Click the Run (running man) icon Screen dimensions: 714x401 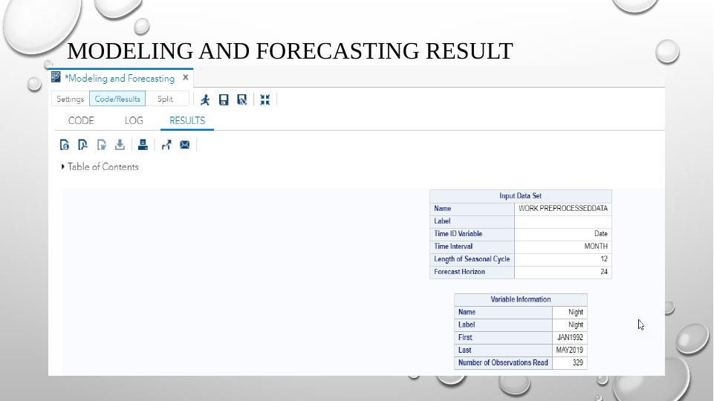[205, 100]
